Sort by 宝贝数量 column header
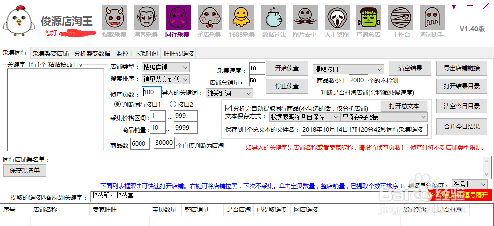Screen dimensions: 494x226 [x=165, y=210]
